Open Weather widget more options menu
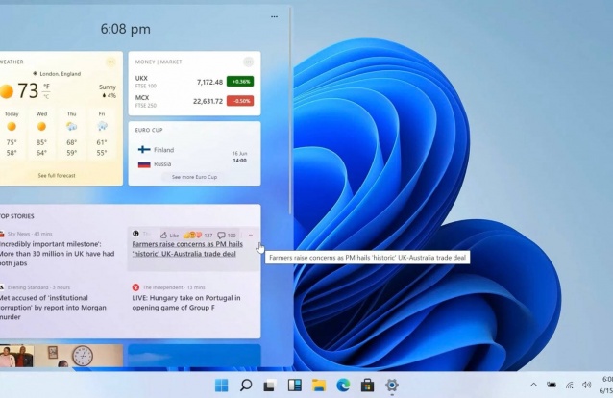Screen dimensions: 613x398 click(x=111, y=62)
